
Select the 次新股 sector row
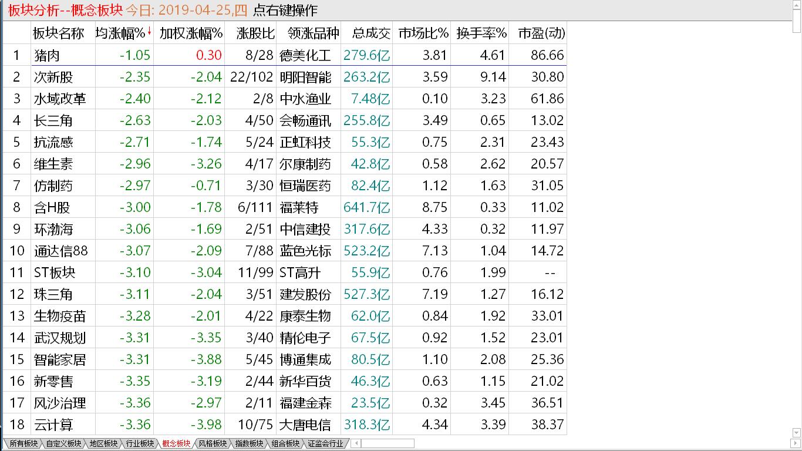[284, 77]
